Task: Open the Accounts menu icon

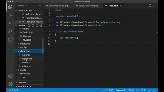Action: click(10, 76)
